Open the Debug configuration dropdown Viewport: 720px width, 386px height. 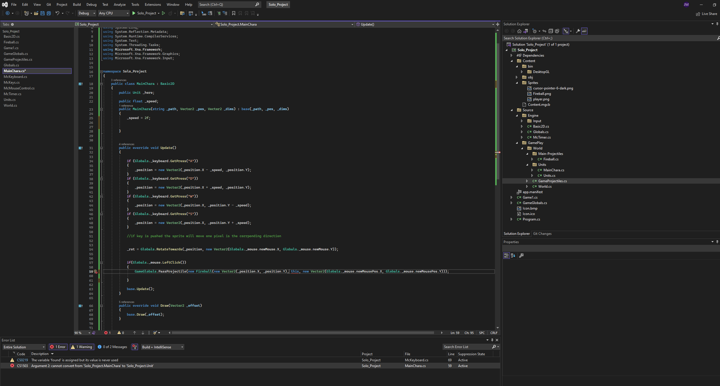(x=87, y=13)
